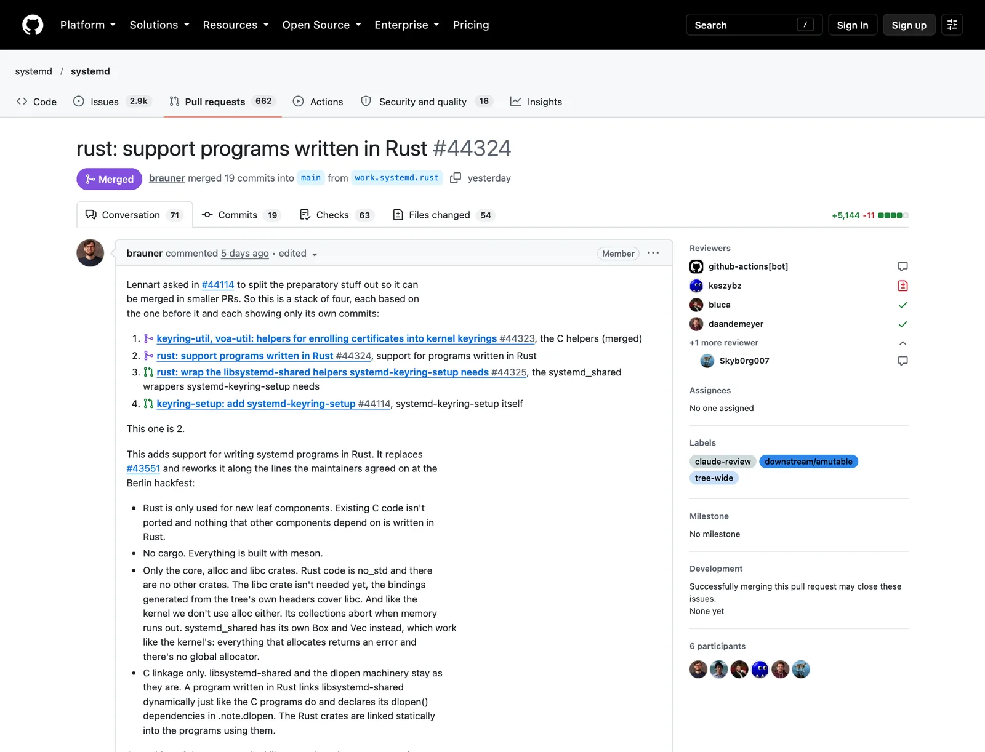Expand the Enterprise menu
Screen dimensions: 985x752
(407, 25)
